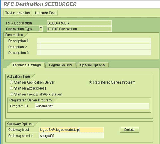Click the Gateway service field sapgw00
Image resolution: width=160 pixels, height=144 pixels.
(x=71, y=136)
